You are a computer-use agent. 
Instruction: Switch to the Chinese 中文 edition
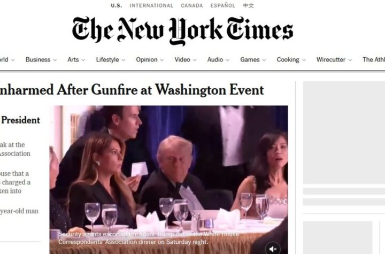[x=248, y=6]
